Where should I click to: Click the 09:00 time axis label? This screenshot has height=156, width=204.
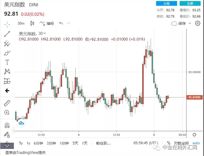(x=182, y=135)
